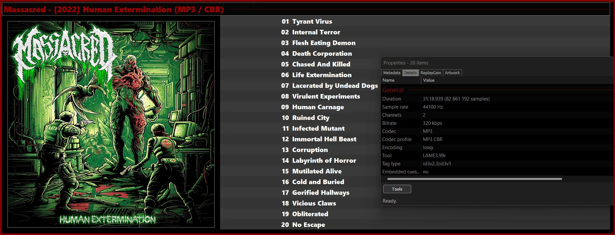Select track 19 Obliterated
Image resolution: width=615 pixels, height=235 pixels.
[305, 214]
